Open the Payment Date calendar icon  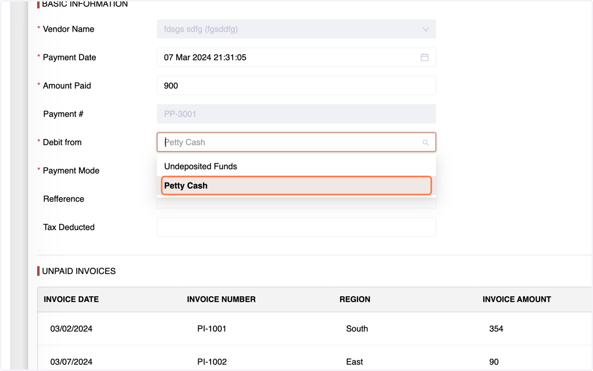(x=424, y=57)
